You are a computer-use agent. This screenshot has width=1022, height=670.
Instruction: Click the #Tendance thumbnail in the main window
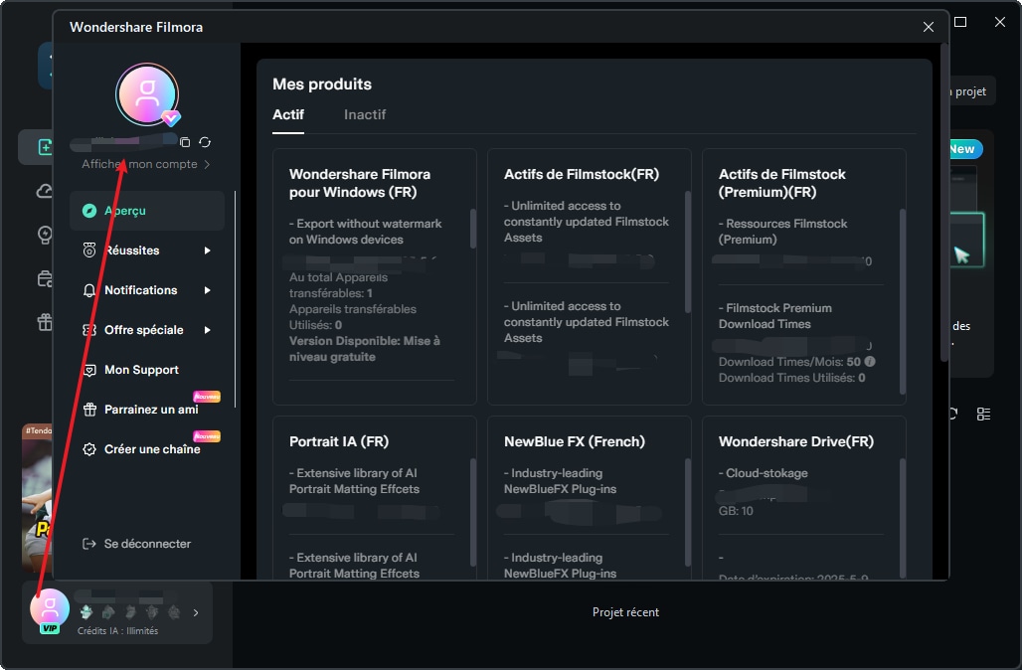pyautogui.click(x=37, y=497)
